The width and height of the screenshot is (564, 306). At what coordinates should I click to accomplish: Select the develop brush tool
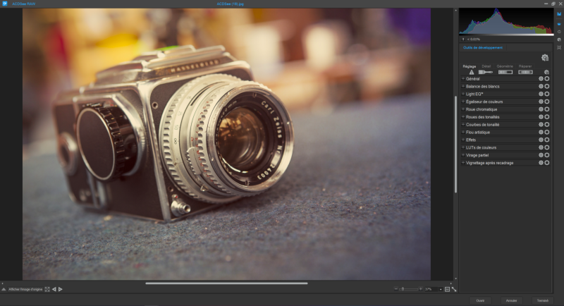point(486,73)
